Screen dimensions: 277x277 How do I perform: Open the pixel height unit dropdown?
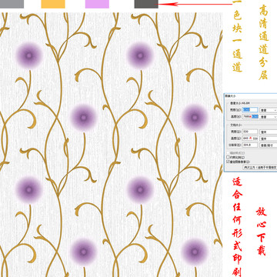click(269, 117)
